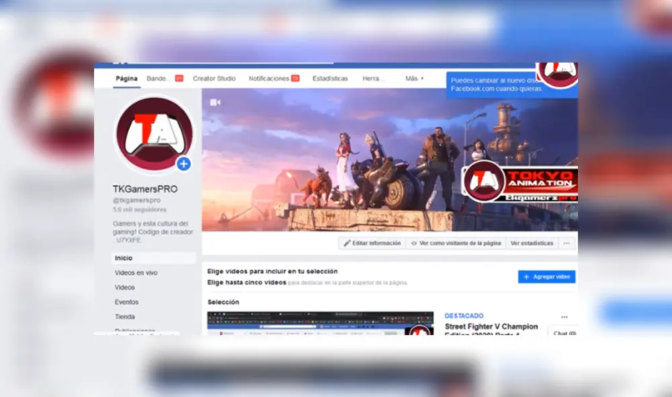Open the Street Fighter V Champion Edition video

(491, 326)
